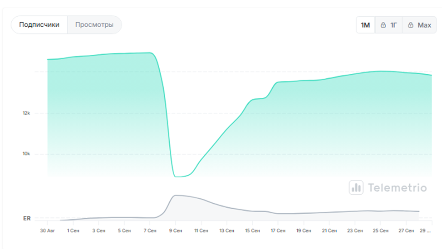This screenshot has width=442, height=249.
Task: Click the 13 Сен date on the axis
Action: point(227,230)
